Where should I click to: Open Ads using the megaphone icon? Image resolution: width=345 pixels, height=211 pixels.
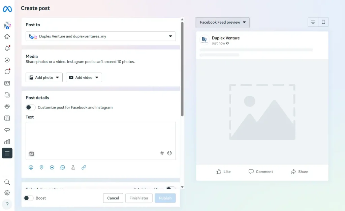coord(7,130)
